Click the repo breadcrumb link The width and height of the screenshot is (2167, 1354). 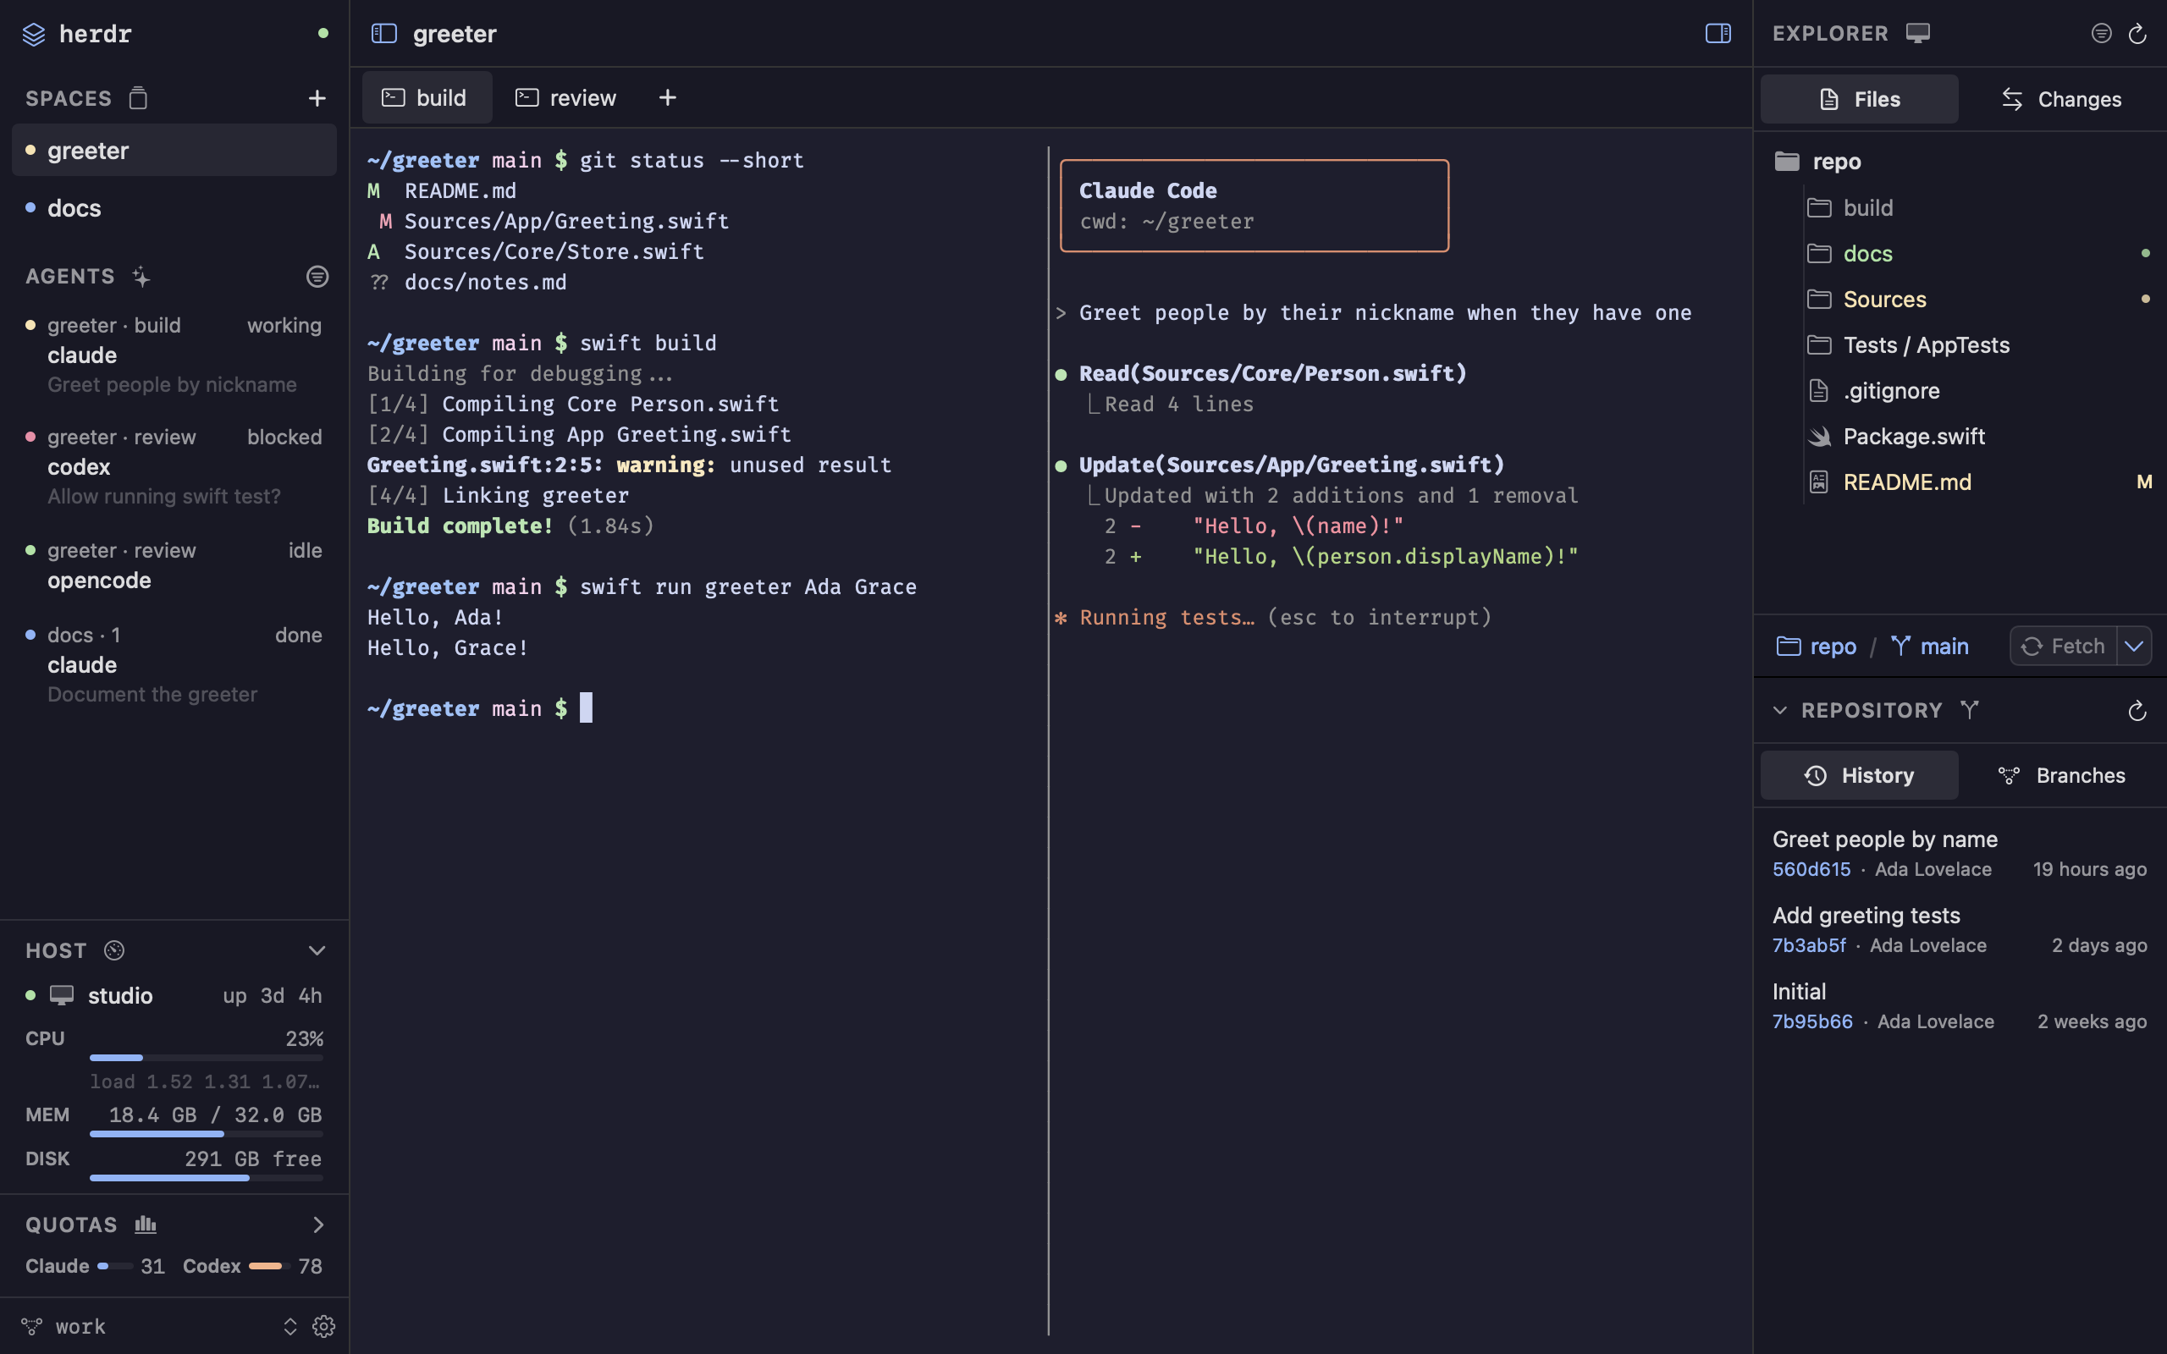[x=1817, y=646]
